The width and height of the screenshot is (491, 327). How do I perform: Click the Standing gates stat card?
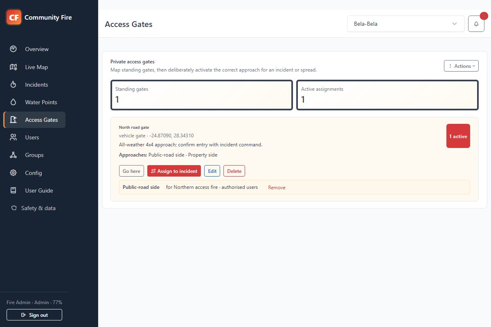(x=202, y=95)
